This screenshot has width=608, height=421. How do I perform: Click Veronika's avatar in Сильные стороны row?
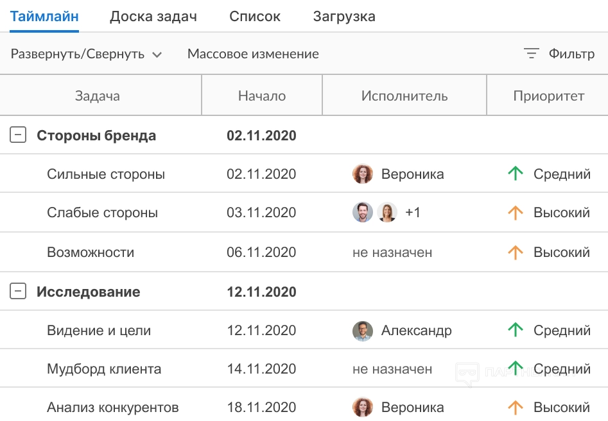(363, 174)
